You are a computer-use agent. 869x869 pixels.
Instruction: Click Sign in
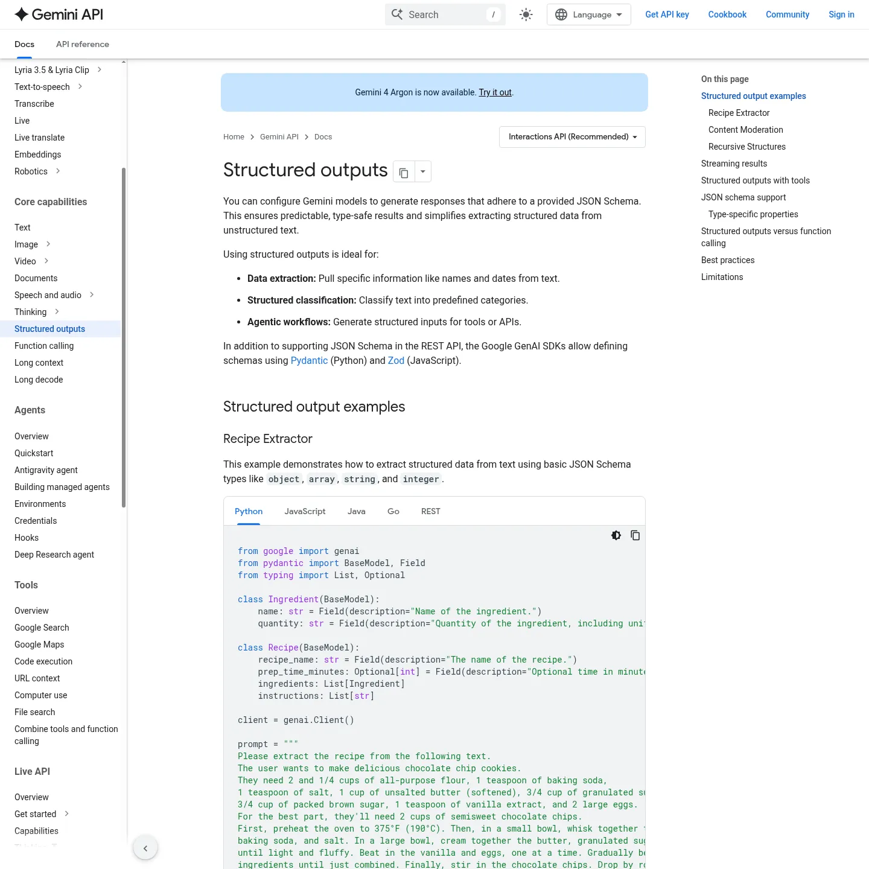841,14
